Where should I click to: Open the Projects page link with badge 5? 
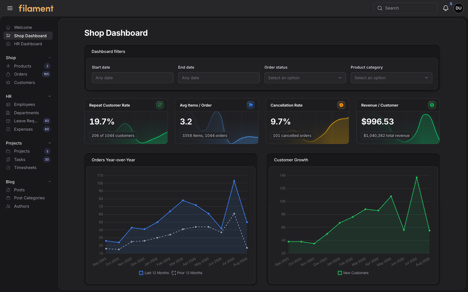tap(28, 151)
